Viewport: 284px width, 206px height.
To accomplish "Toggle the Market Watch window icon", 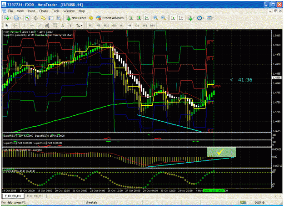I will coord(28,18).
